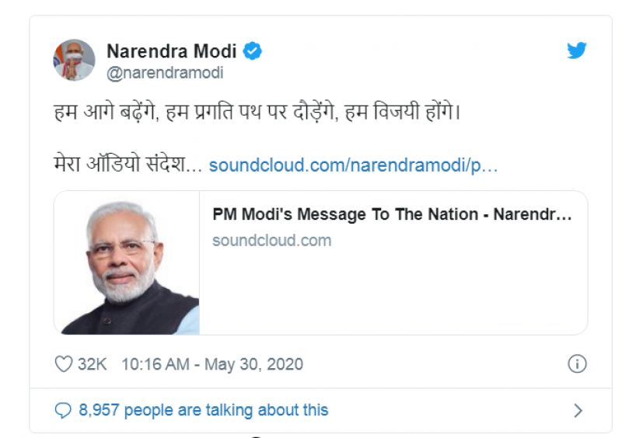Open the soundcloud.com/narendramodi link in tweet
Screen dimensions: 622x438
tap(353, 165)
